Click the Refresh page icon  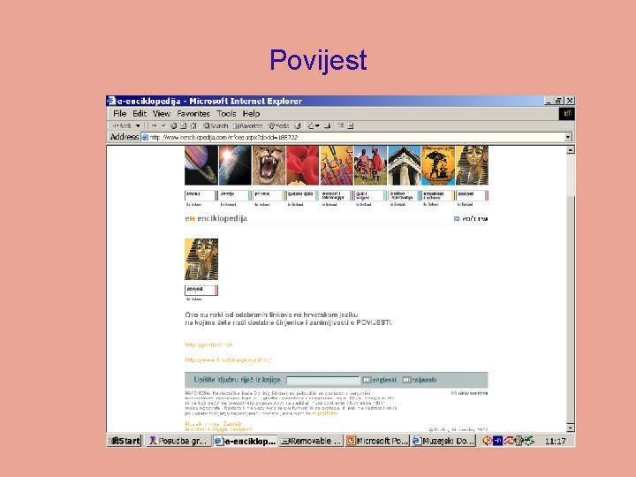(x=184, y=125)
